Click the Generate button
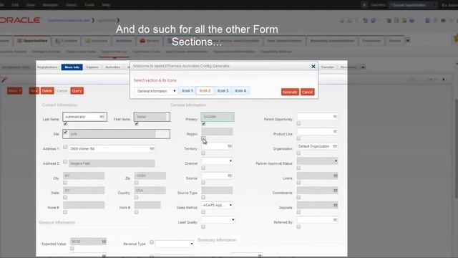 coord(290,92)
